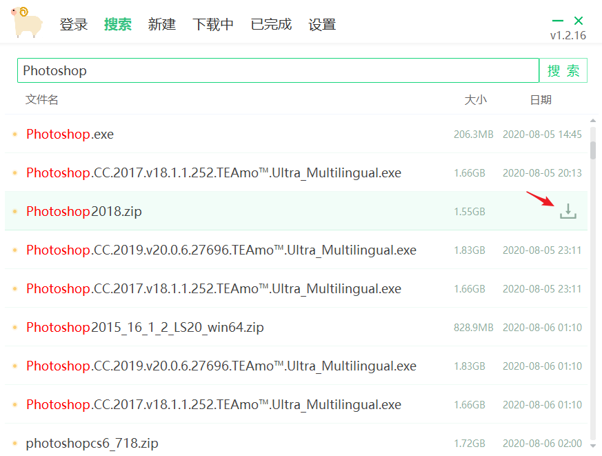Sort by 大小 size column header

[475, 100]
